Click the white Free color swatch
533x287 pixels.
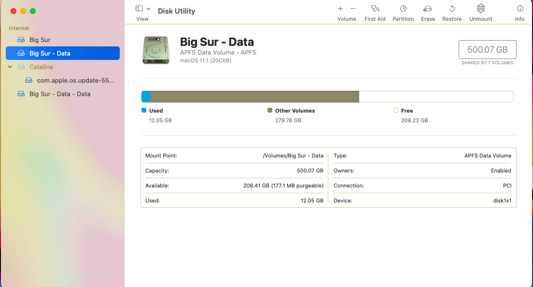tap(396, 110)
